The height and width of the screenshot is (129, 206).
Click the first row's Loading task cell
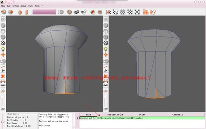coord(88,118)
